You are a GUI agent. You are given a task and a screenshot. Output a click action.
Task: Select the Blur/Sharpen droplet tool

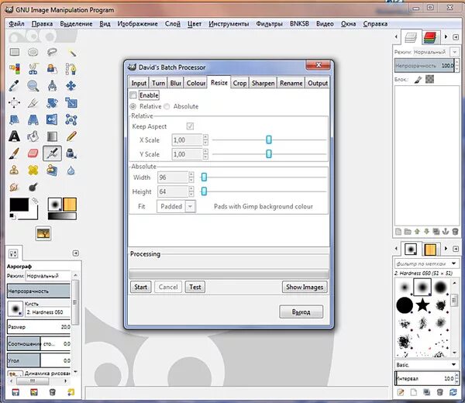pos(71,170)
